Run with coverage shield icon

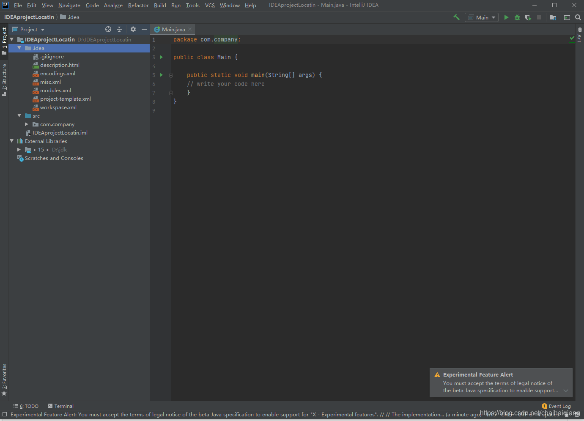point(528,17)
